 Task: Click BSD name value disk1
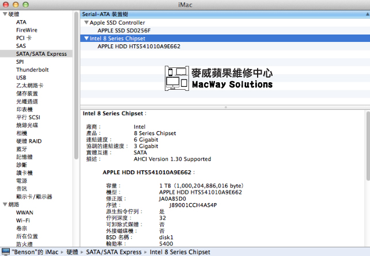coord(166,238)
